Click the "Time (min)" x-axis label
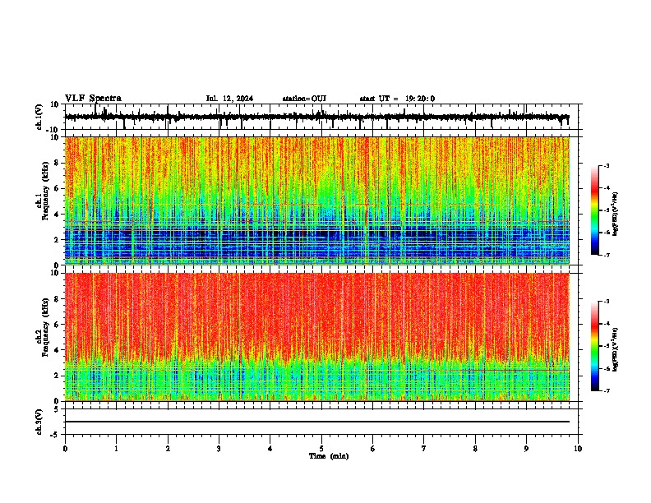The image size is (651, 503). tap(329, 456)
